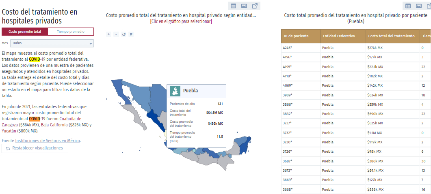Viewport: 431px width, 194px height.
Task: Click cost cell $102k MX
Action: 392,76
